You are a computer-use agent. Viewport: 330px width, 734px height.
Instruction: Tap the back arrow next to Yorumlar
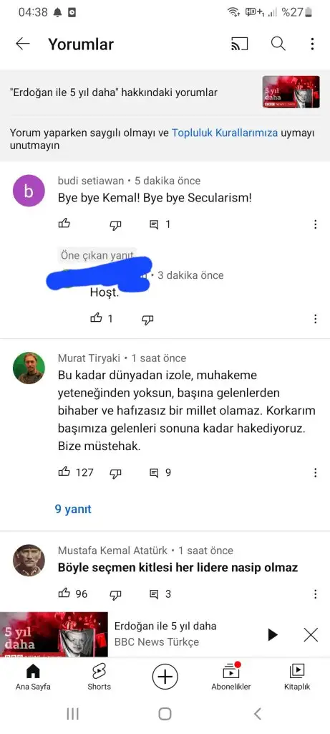point(22,44)
